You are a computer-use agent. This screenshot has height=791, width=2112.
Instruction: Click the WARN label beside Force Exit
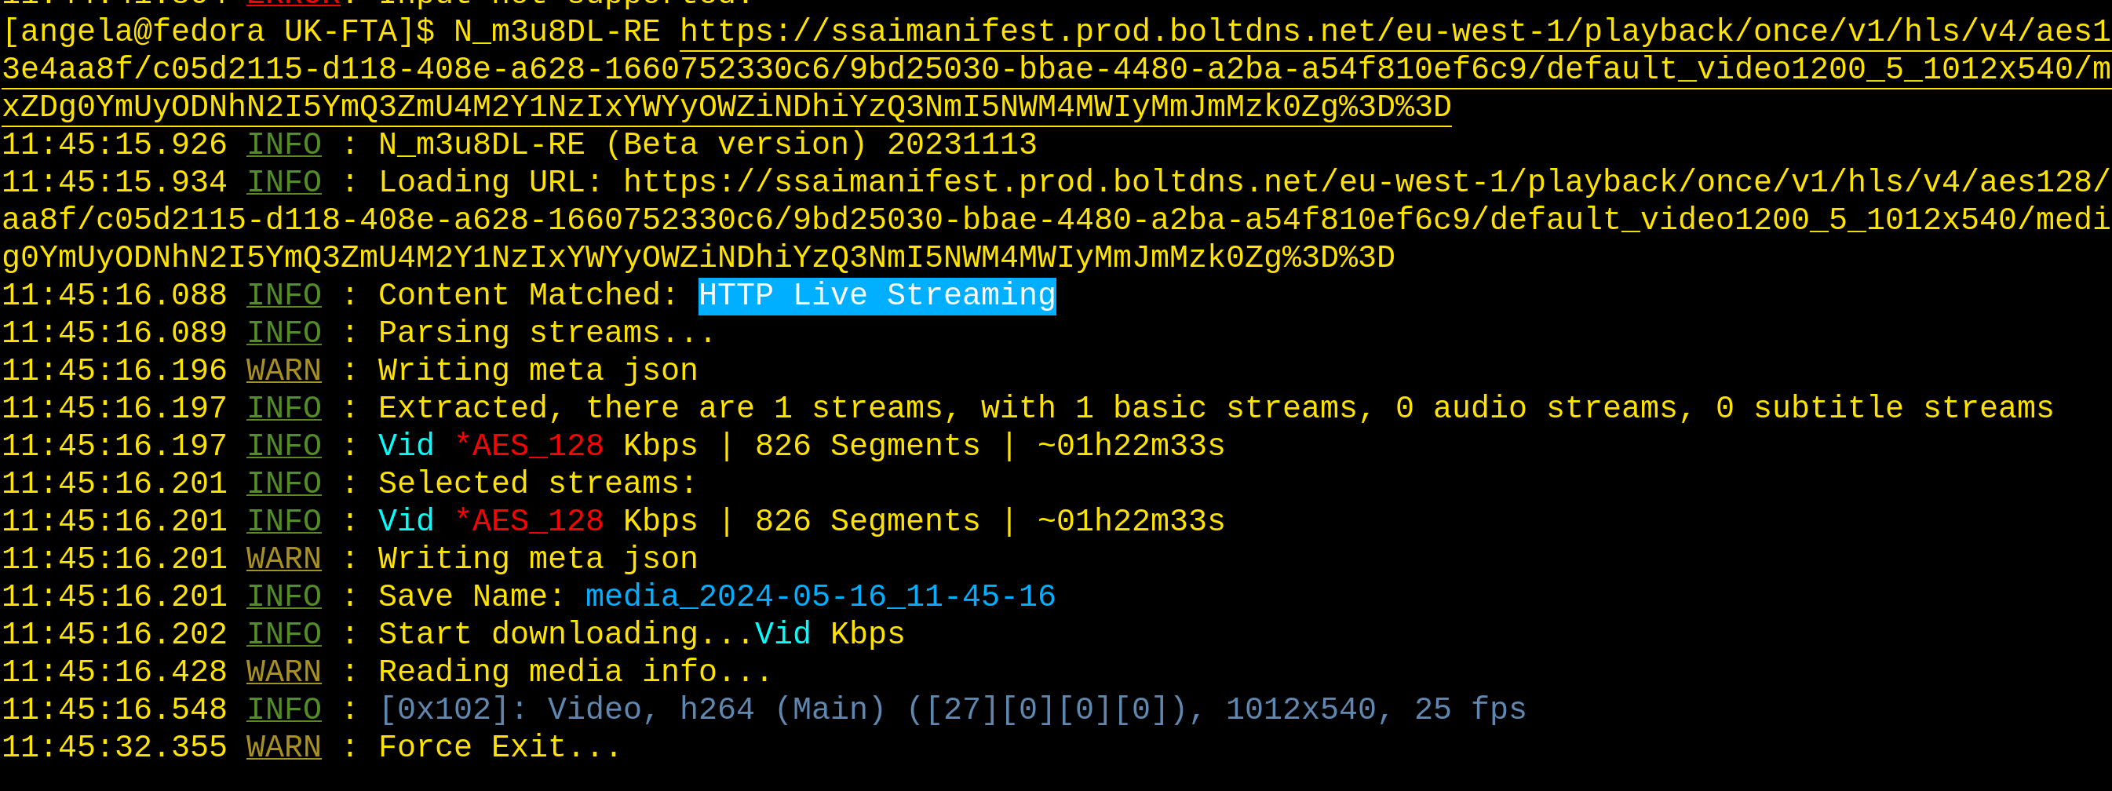click(283, 748)
